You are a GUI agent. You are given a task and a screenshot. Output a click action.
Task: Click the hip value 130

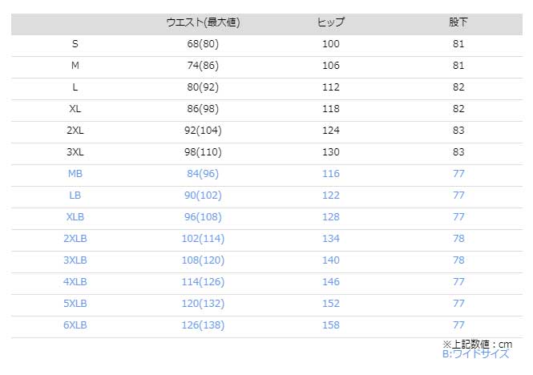[331, 152]
